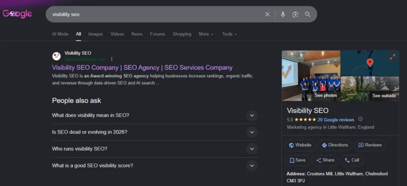Open the More dropdown menu
The width and height of the screenshot is (407, 186).
click(x=206, y=34)
